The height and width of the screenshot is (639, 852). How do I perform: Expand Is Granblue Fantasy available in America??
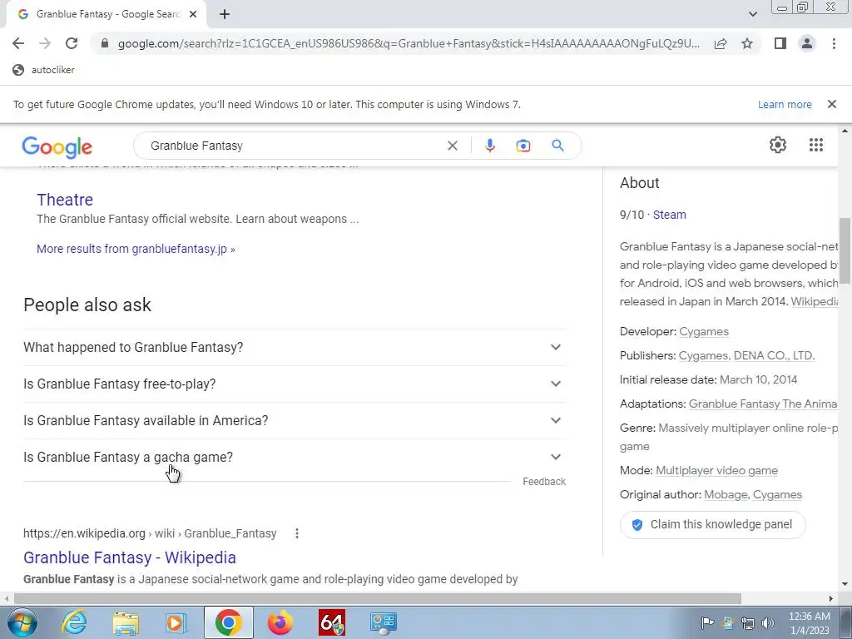point(294,420)
